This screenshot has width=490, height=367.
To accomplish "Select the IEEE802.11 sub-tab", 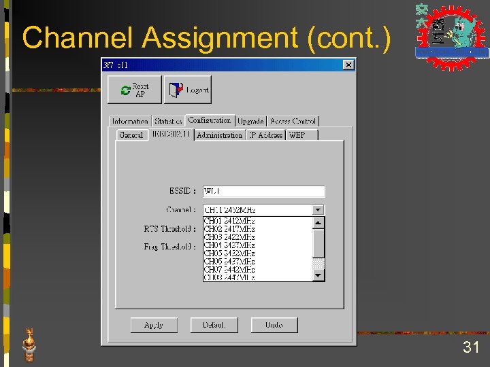I will click(171, 134).
